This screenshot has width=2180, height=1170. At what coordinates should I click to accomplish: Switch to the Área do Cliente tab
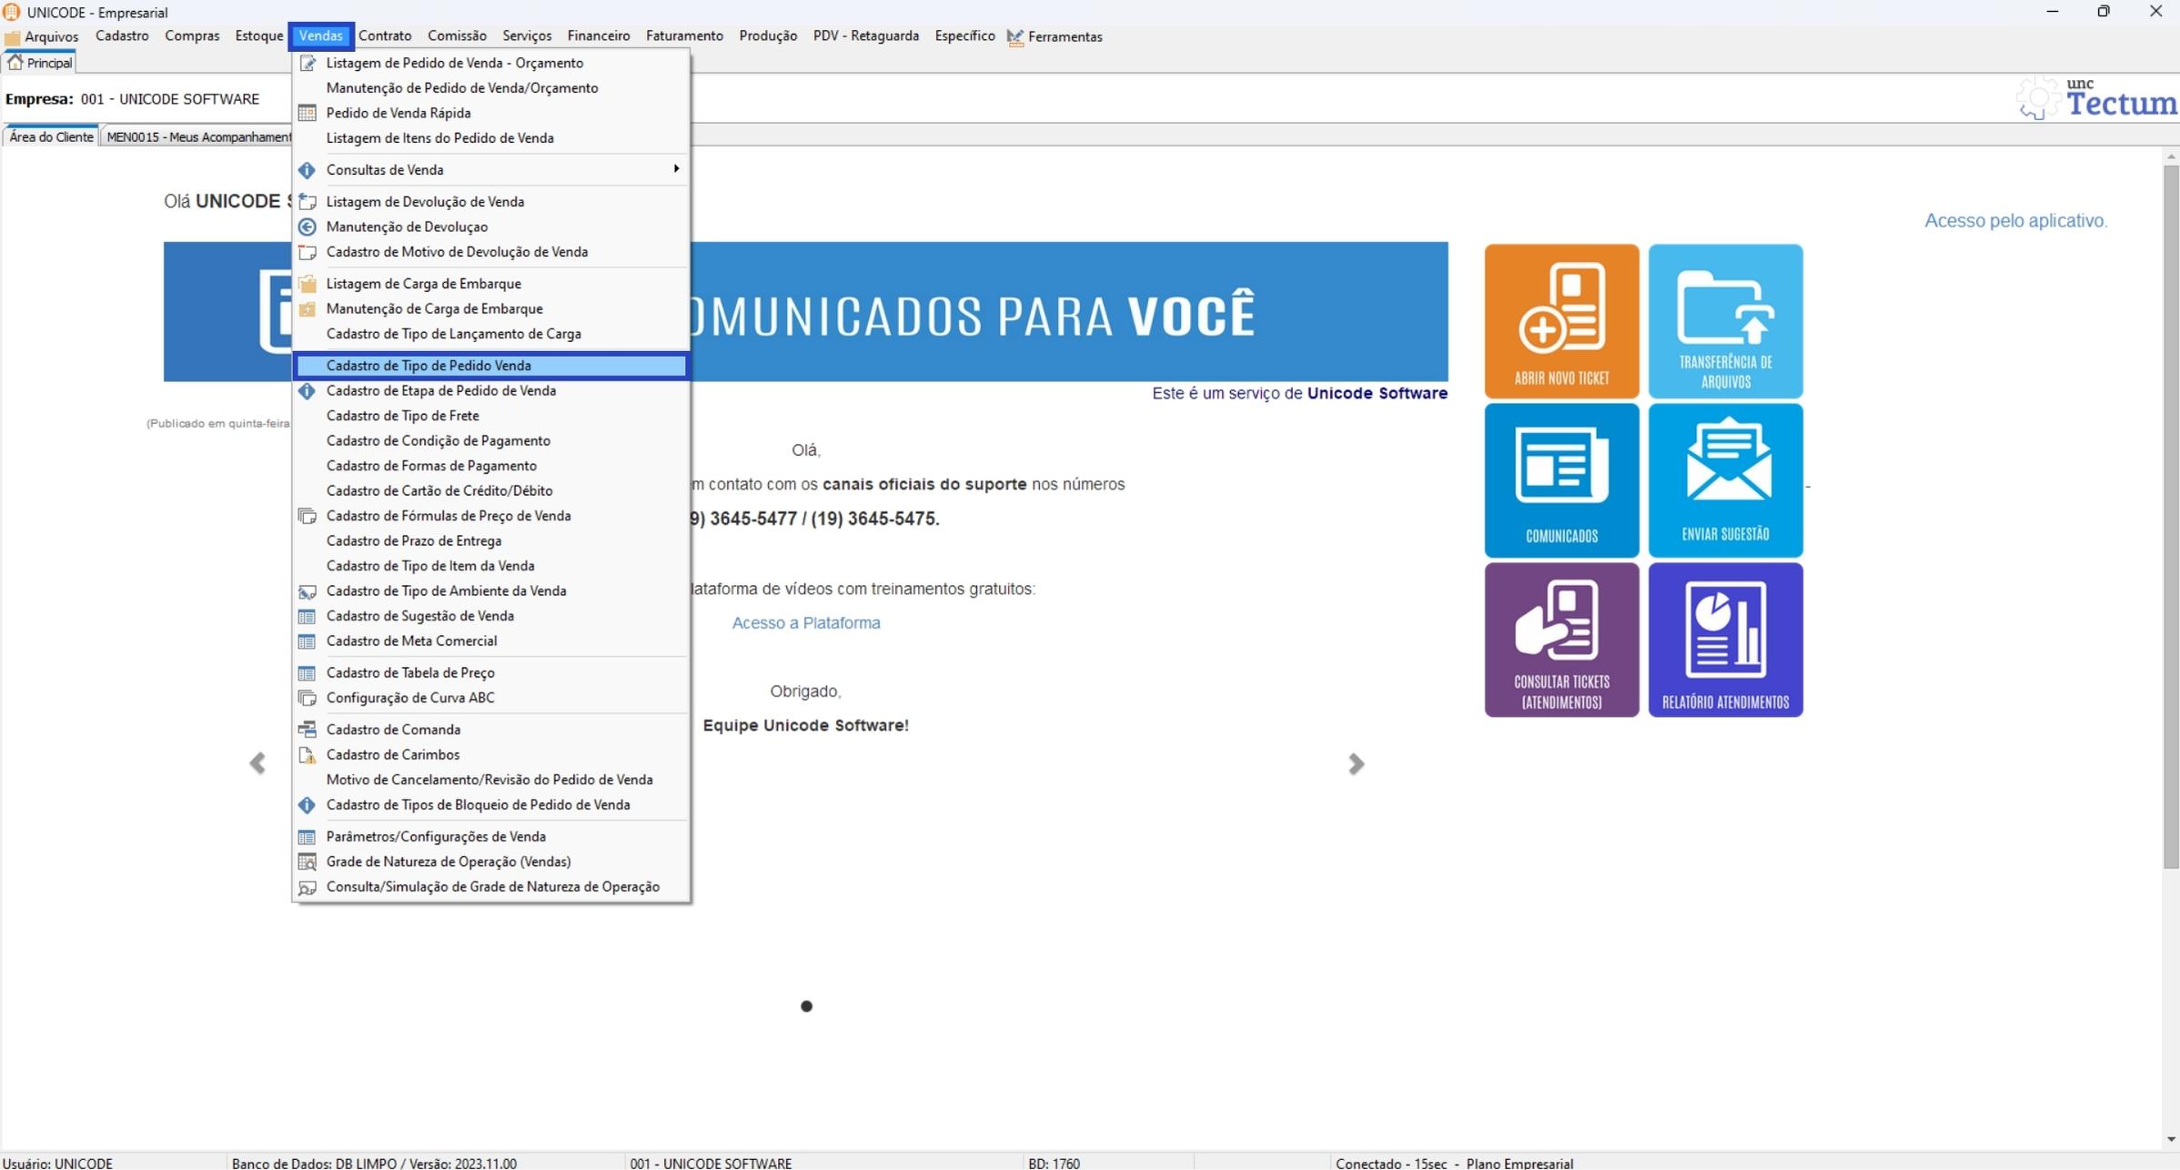click(x=51, y=136)
